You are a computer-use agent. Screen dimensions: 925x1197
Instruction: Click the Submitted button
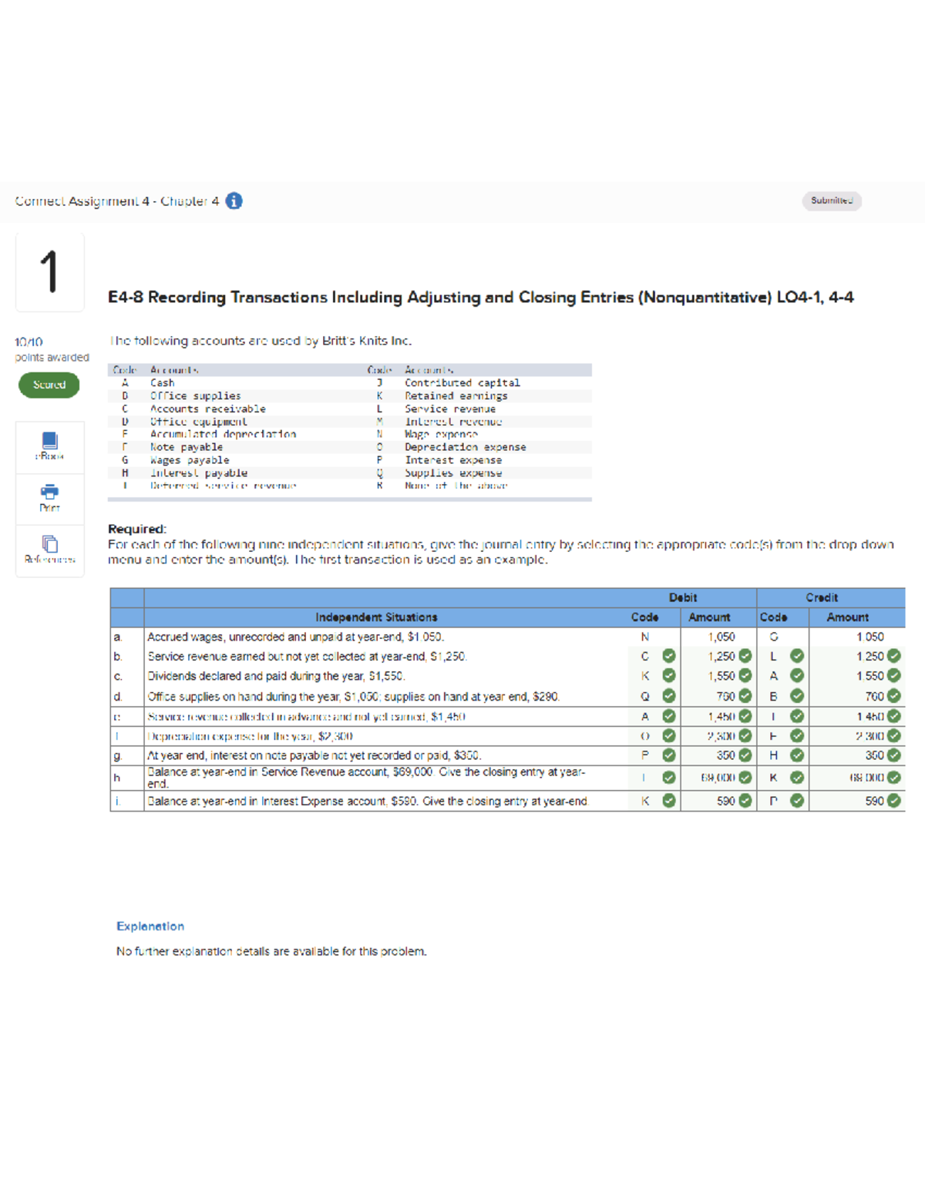(832, 201)
